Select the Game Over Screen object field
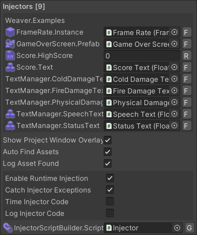The image size is (197, 235). [142, 44]
